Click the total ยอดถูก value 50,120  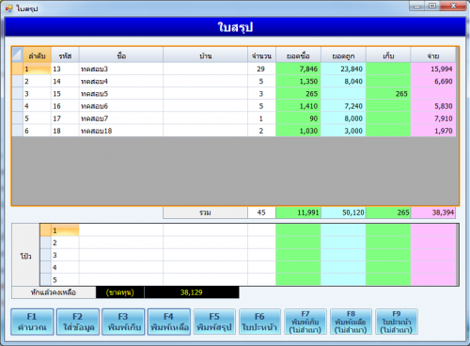[343, 212]
